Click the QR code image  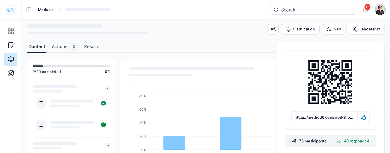pyautogui.click(x=330, y=82)
